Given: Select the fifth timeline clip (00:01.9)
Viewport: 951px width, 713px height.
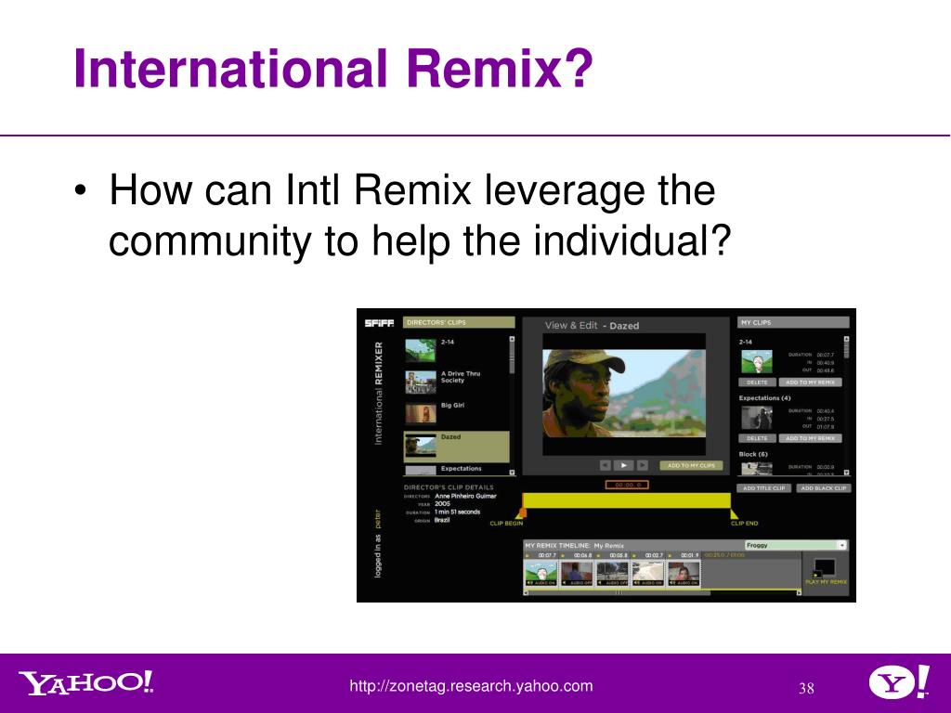Looking at the screenshot, I should [684, 571].
